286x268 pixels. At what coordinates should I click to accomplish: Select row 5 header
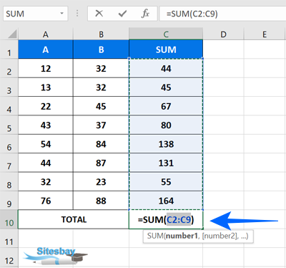(x=9, y=125)
